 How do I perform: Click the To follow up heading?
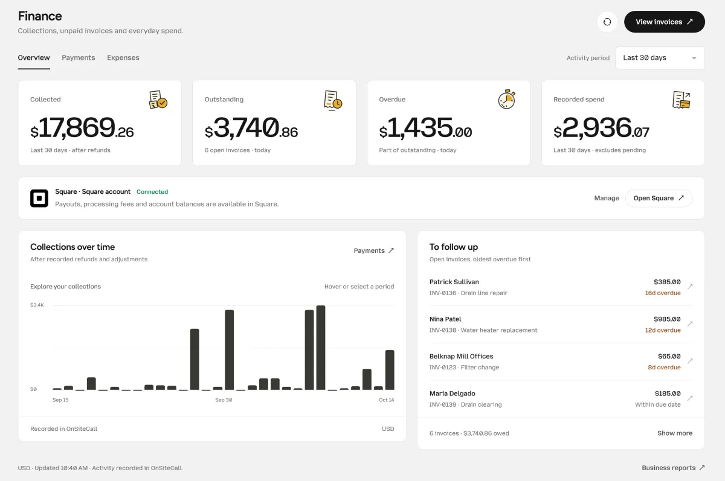tap(454, 247)
